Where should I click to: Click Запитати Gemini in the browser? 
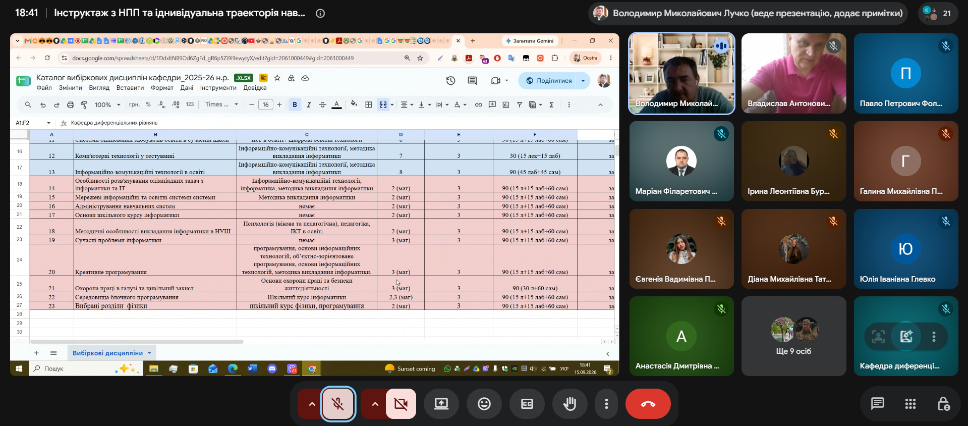pos(529,41)
